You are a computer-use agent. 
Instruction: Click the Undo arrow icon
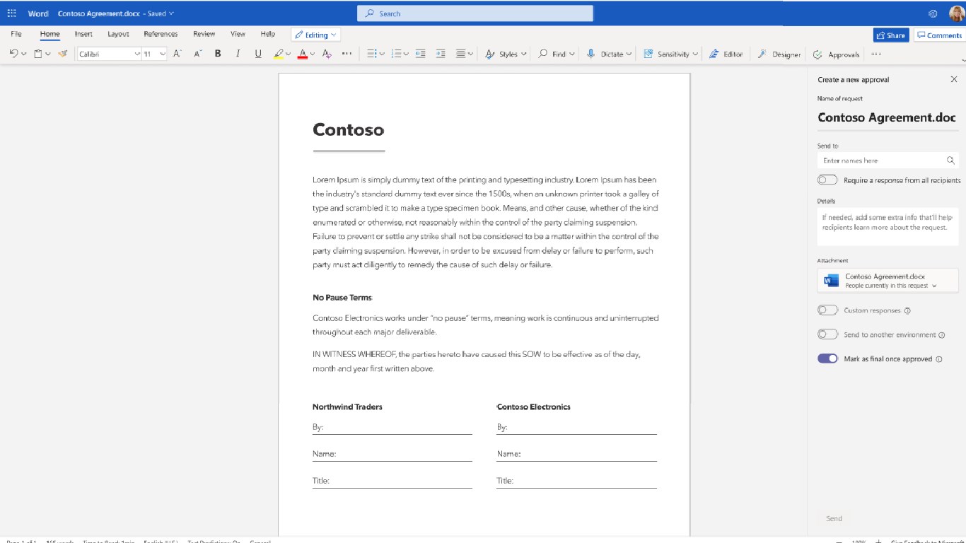[x=13, y=54]
